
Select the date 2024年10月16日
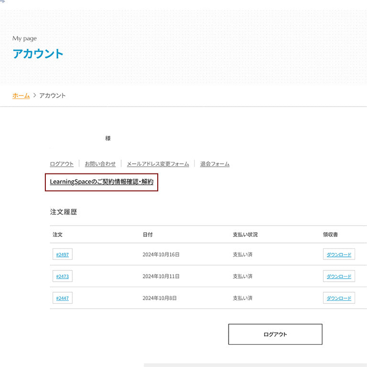coord(161,254)
